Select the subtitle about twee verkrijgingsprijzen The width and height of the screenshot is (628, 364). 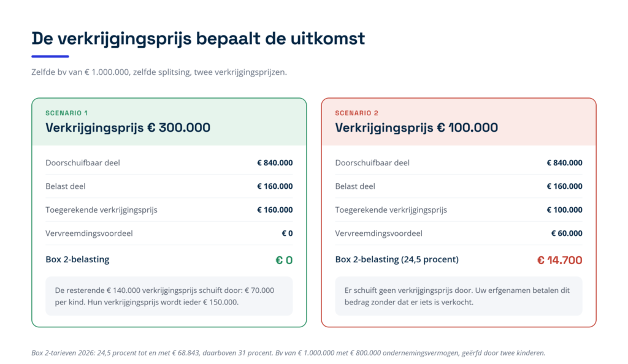(x=159, y=72)
